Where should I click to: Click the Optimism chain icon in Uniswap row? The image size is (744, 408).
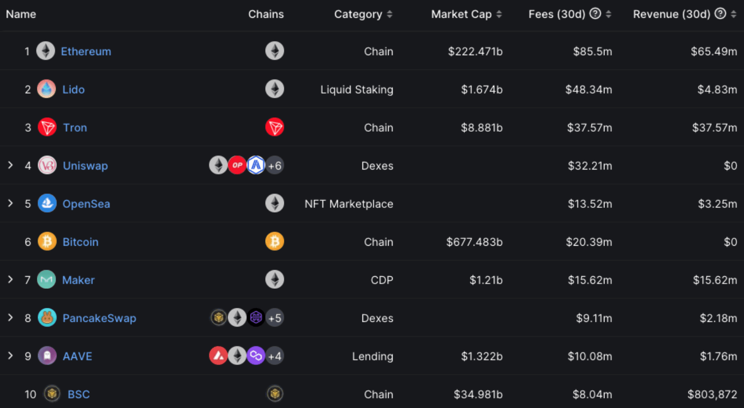(x=237, y=165)
